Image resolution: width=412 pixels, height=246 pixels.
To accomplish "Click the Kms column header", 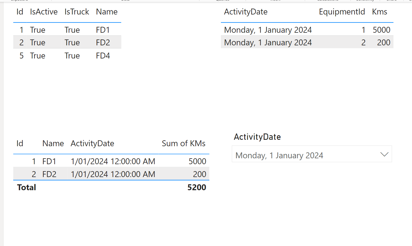I will 379,12.
